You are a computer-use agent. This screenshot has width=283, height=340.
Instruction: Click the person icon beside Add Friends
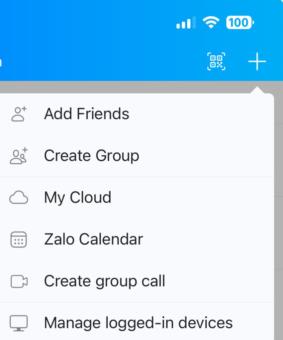(19, 114)
